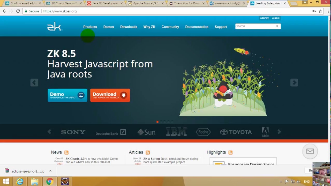
Task: Click the browser back arrow
Action: 4,11
